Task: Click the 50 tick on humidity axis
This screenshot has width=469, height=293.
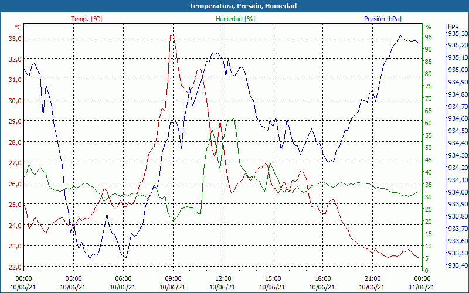Action: point(429,148)
